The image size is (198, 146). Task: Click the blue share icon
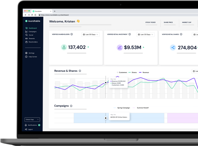tap(173, 47)
